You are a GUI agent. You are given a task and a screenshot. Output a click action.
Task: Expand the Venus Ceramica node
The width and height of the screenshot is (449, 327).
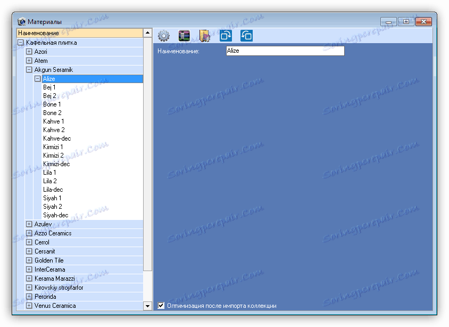(29, 306)
